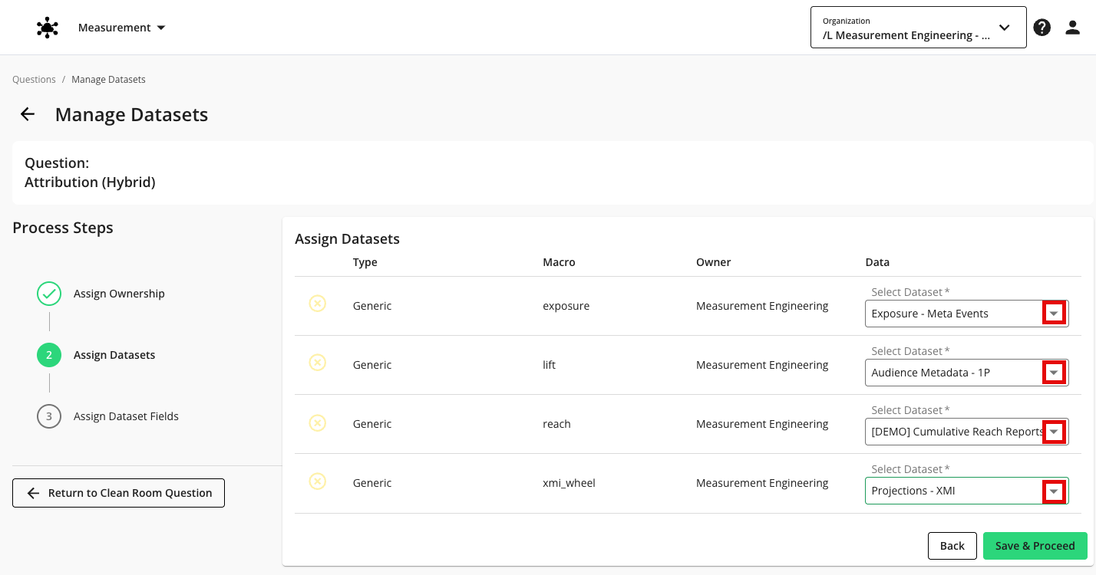Select step 2 Assign Datasets
Image resolution: width=1096 pixels, height=575 pixels.
pyautogui.click(x=49, y=355)
